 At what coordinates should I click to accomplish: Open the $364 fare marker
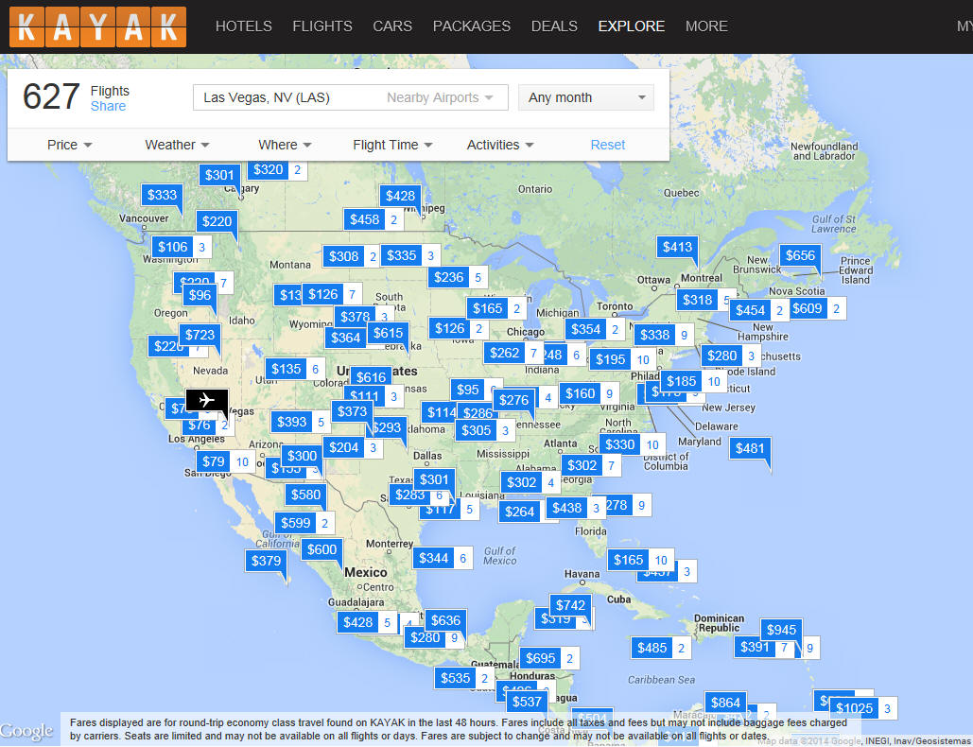346,338
